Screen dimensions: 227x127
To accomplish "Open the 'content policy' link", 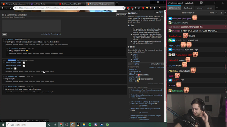I will tap(46, 34).
